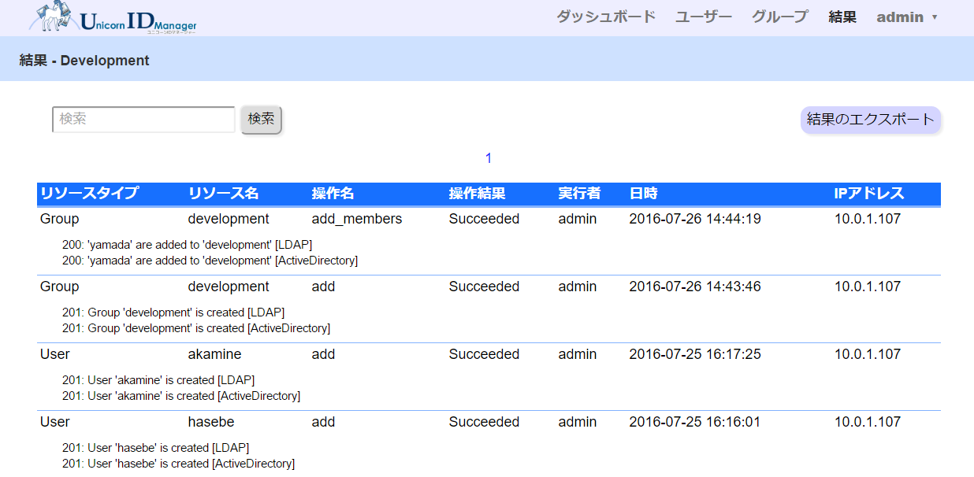Click the リソースタイプ column header
Screen dimensions: 974x477
tap(89, 194)
